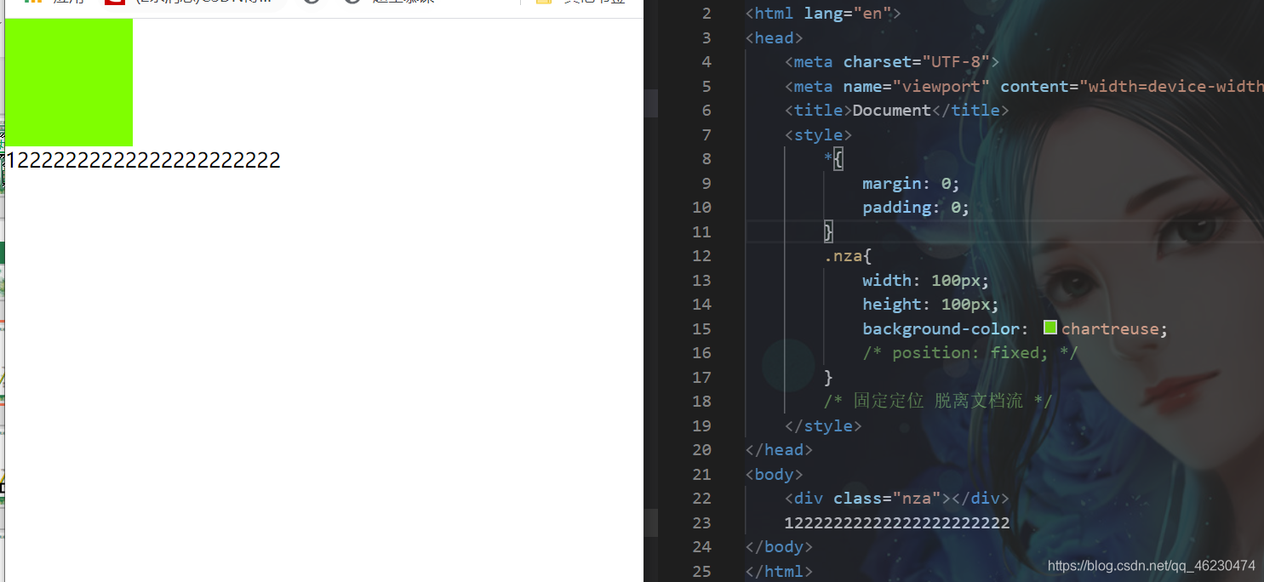
Task: Click the closing brace on line 17
Action: (x=828, y=377)
